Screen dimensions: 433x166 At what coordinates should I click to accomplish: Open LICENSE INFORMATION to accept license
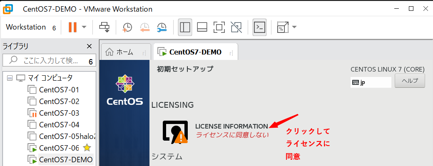[x=231, y=126]
